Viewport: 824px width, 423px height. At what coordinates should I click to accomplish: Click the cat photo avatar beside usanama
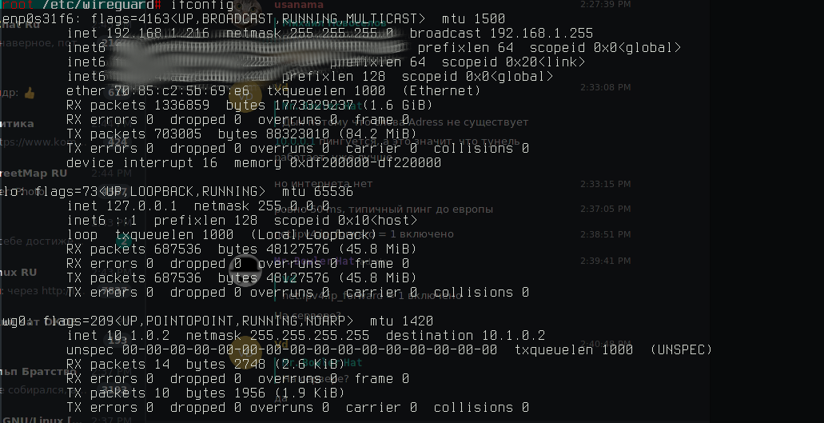tap(245, 10)
